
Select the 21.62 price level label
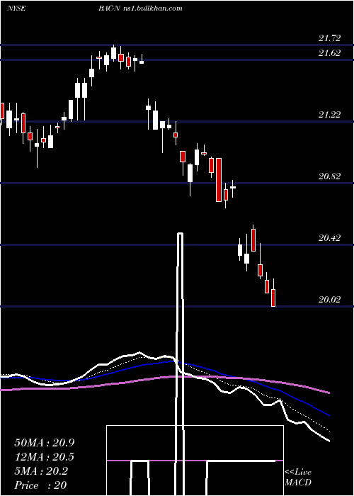[330, 53]
